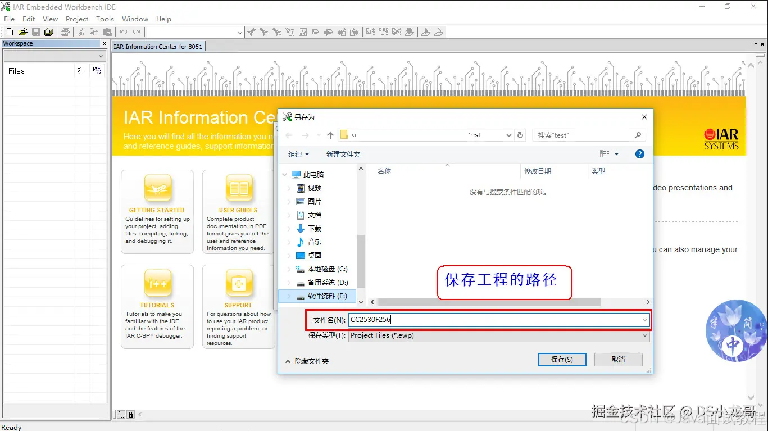This screenshot has width=768, height=431.
Task: Open the File menu
Action: coord(10,19)
